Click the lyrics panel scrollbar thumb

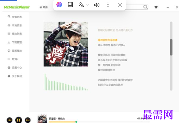[x=171, y=47]
